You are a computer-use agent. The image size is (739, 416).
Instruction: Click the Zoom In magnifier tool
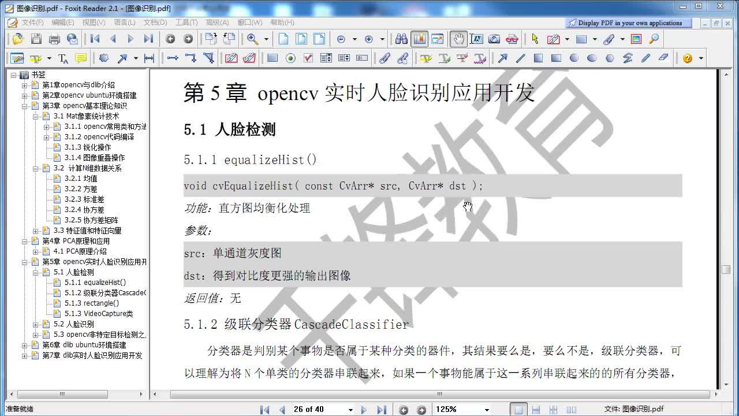(x=253, y=39)
